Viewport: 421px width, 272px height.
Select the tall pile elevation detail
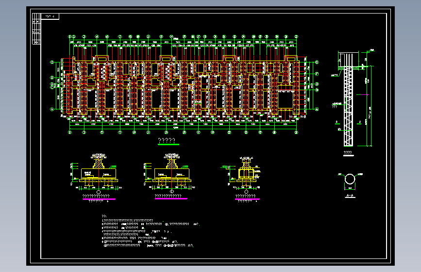[x=352, y=98]
